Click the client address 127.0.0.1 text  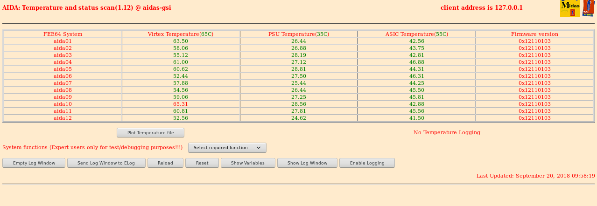[x=482, y=7]
